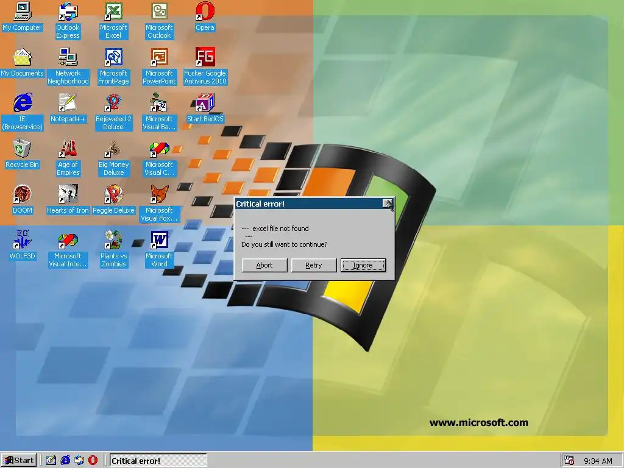Choose Retry in the error dialog
This screenshot has height=468, width=624.
click(314, 265)
